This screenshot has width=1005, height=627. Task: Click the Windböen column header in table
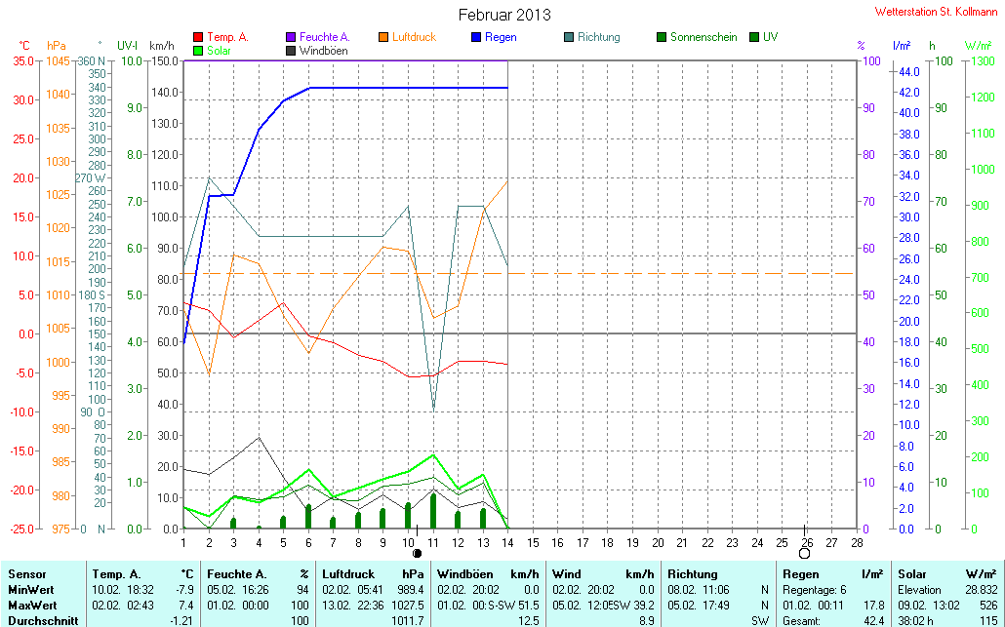464,574
